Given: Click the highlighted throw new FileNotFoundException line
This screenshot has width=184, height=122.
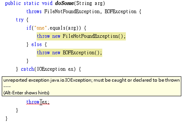Looking at the screenshot, I should [81, 36].
